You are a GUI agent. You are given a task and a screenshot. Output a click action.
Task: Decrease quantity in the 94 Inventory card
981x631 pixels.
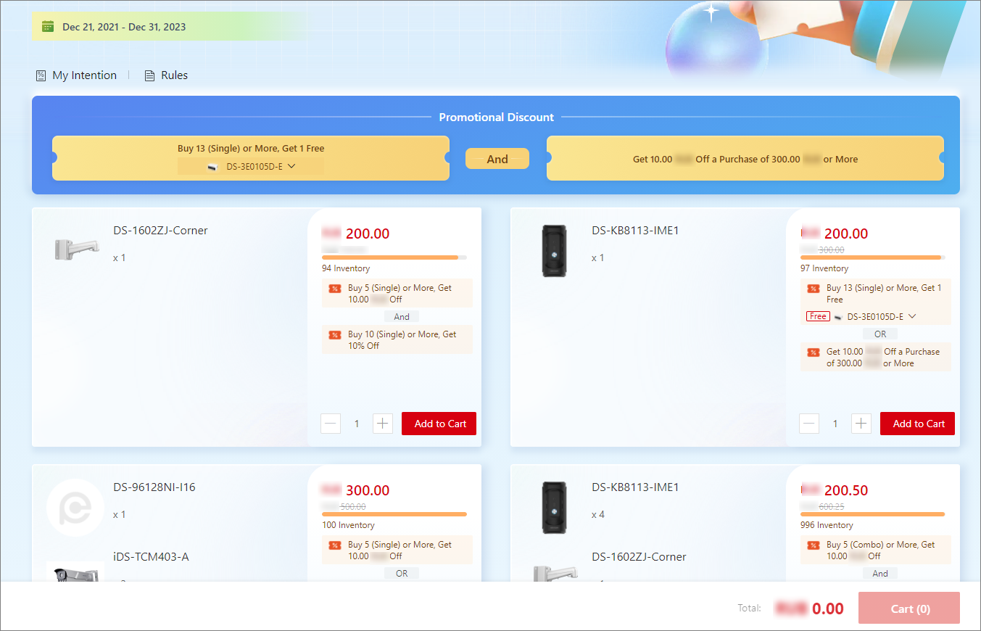331,424
